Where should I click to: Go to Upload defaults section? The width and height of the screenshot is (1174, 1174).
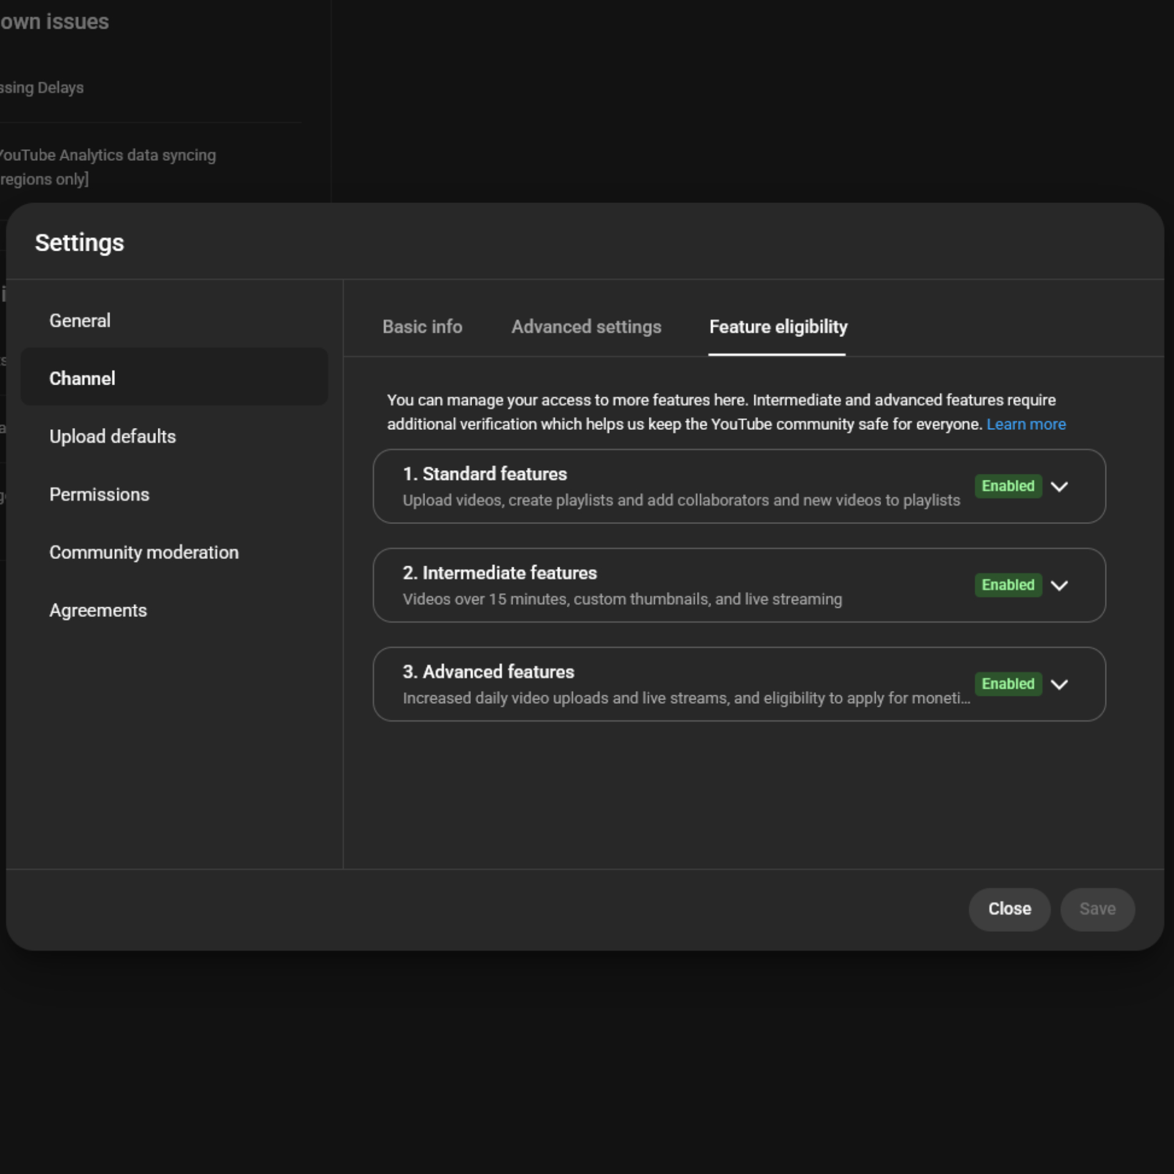pos(113,437)
